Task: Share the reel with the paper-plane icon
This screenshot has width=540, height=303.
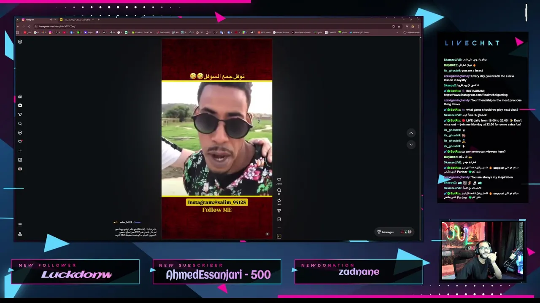Action: pyautogui.click(x=279, y=210)
